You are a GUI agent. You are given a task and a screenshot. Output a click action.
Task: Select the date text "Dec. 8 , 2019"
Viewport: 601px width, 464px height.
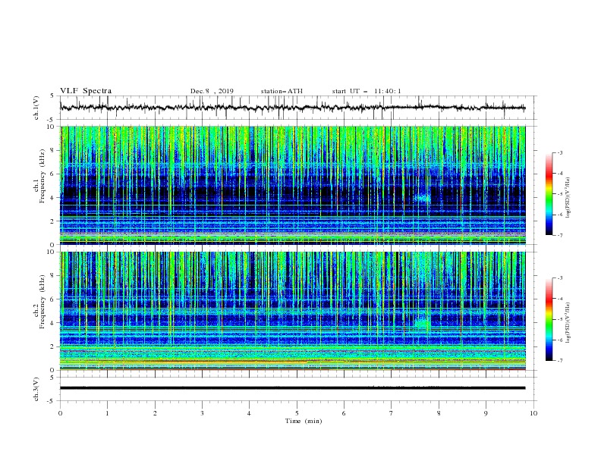click(212, 91)
